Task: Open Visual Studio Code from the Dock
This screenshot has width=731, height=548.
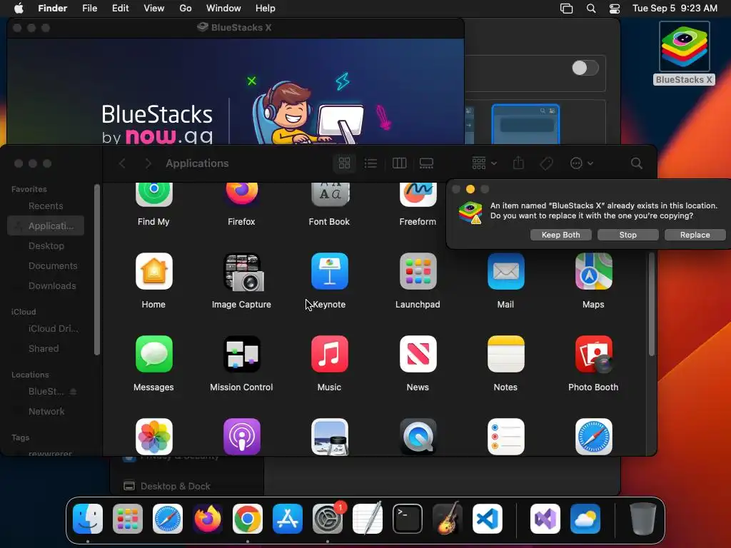Action: click(x=487, y=519)
